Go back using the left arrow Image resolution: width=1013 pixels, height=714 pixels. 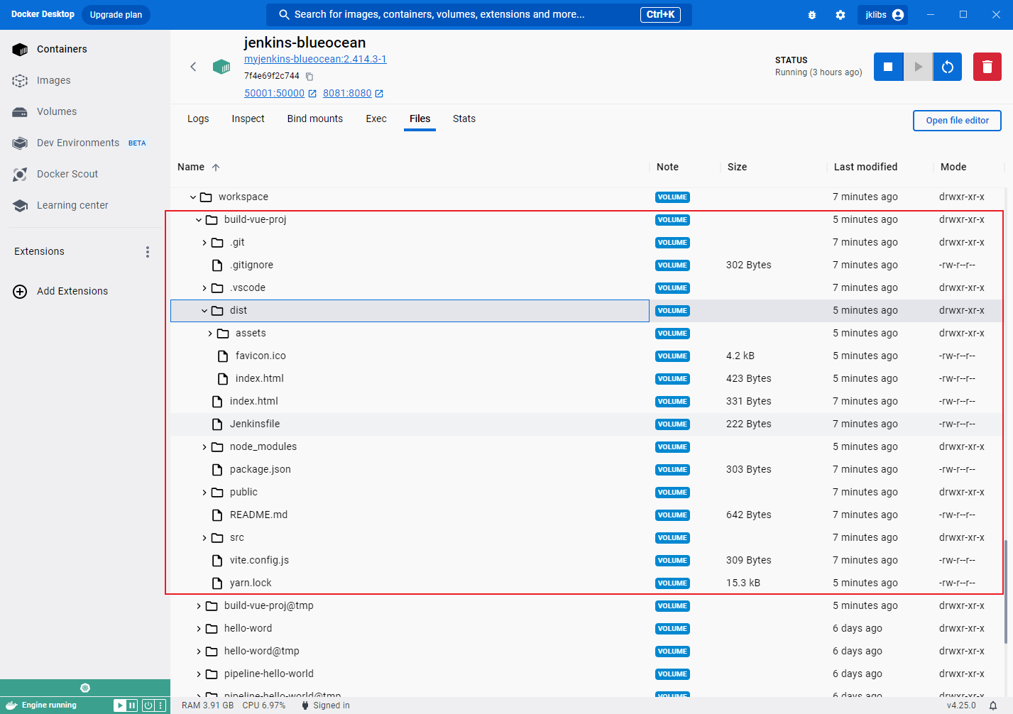coord(193,67)
